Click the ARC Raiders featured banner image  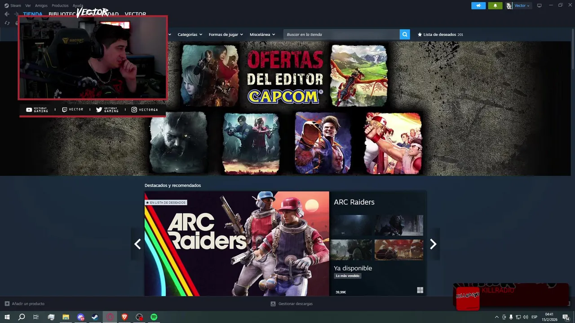[237, 244]
